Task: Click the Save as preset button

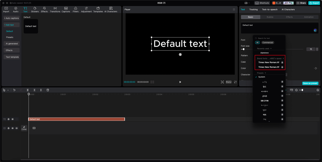Action: [310, 83]
